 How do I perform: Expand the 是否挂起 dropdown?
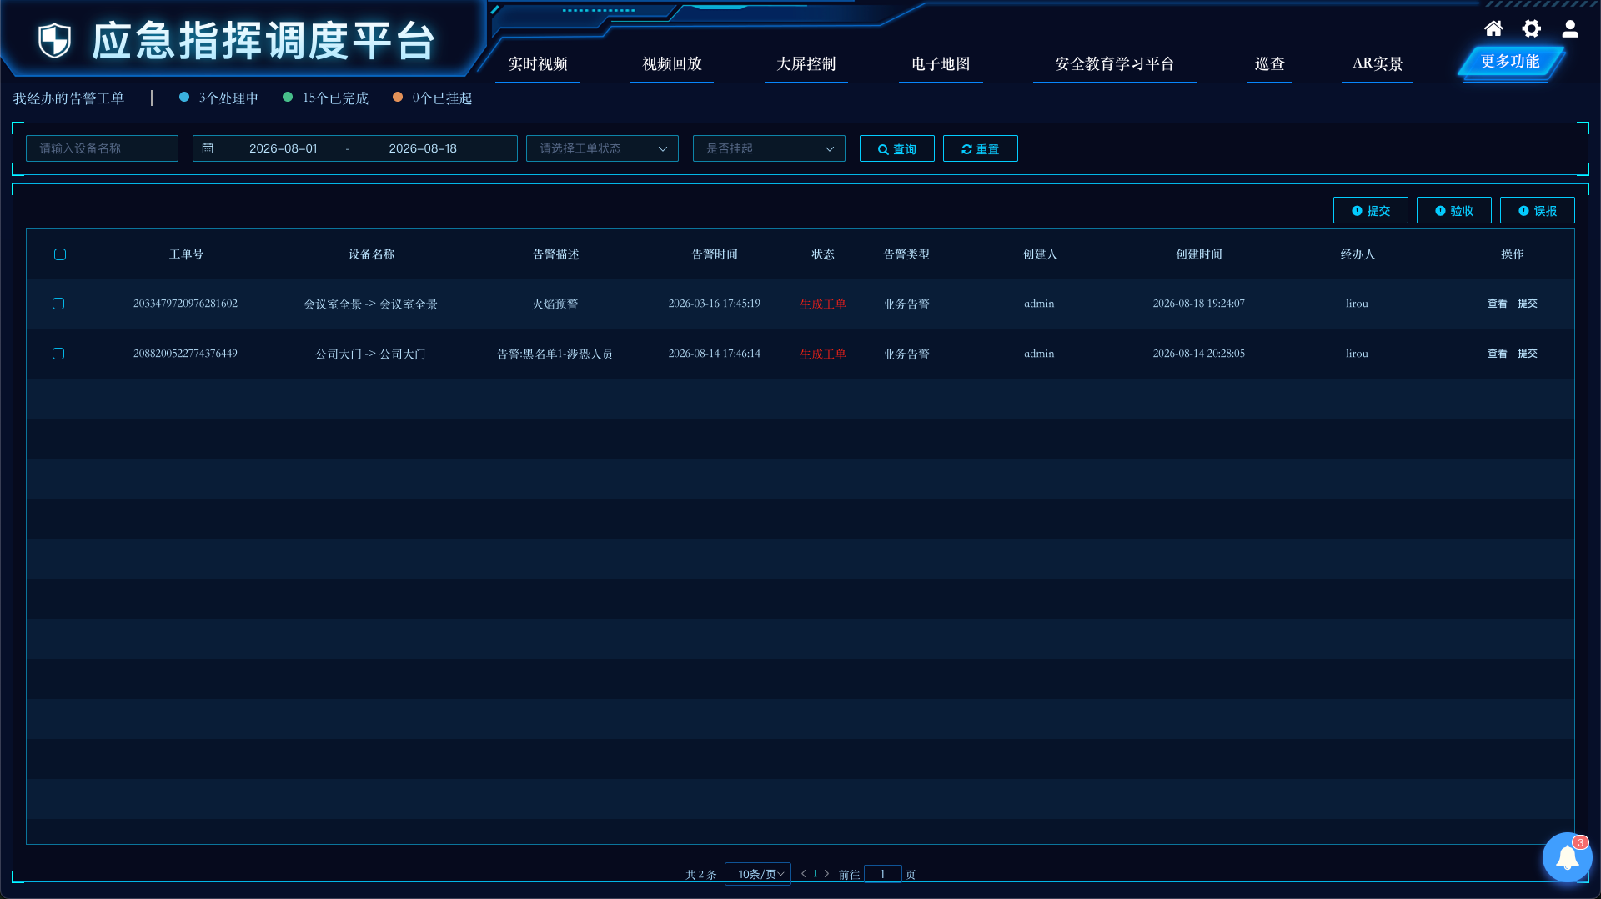[x=769, y=148]
